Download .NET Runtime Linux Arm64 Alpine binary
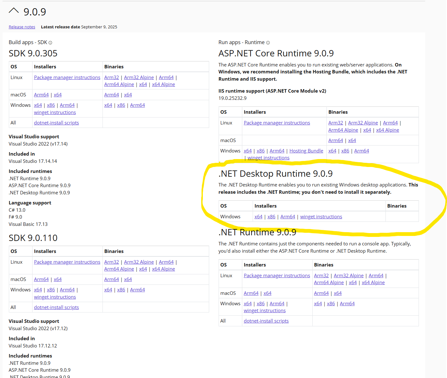Viewport: 447px width, 378px height. point(329,283)
